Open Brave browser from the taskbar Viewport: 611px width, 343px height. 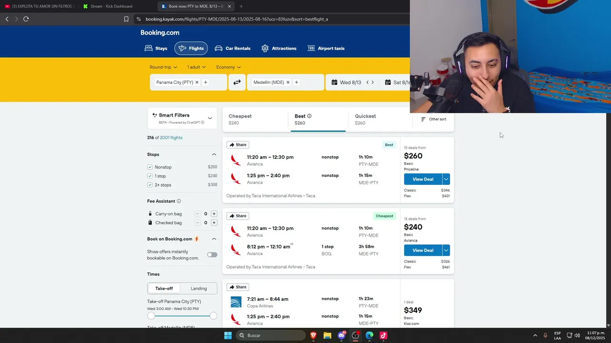click(x=314, y=335)
